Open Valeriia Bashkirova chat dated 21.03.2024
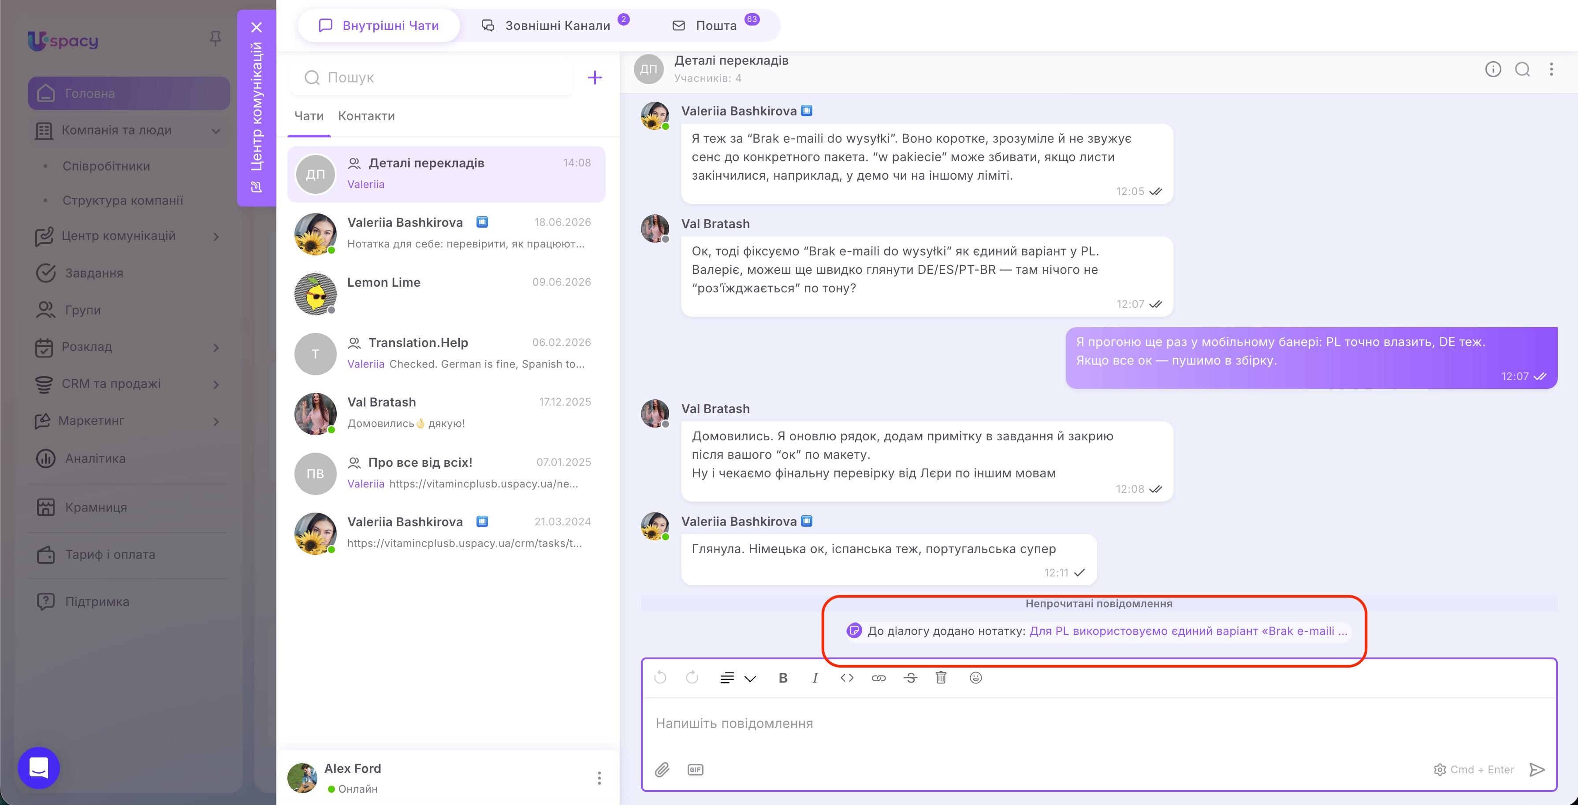 point(446,533)
